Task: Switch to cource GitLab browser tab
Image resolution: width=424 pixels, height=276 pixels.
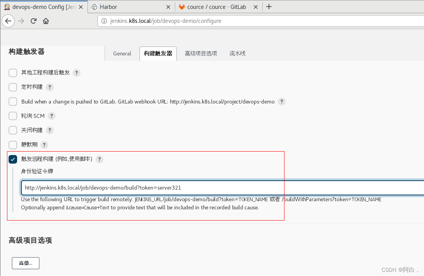Action: [219, 7]
